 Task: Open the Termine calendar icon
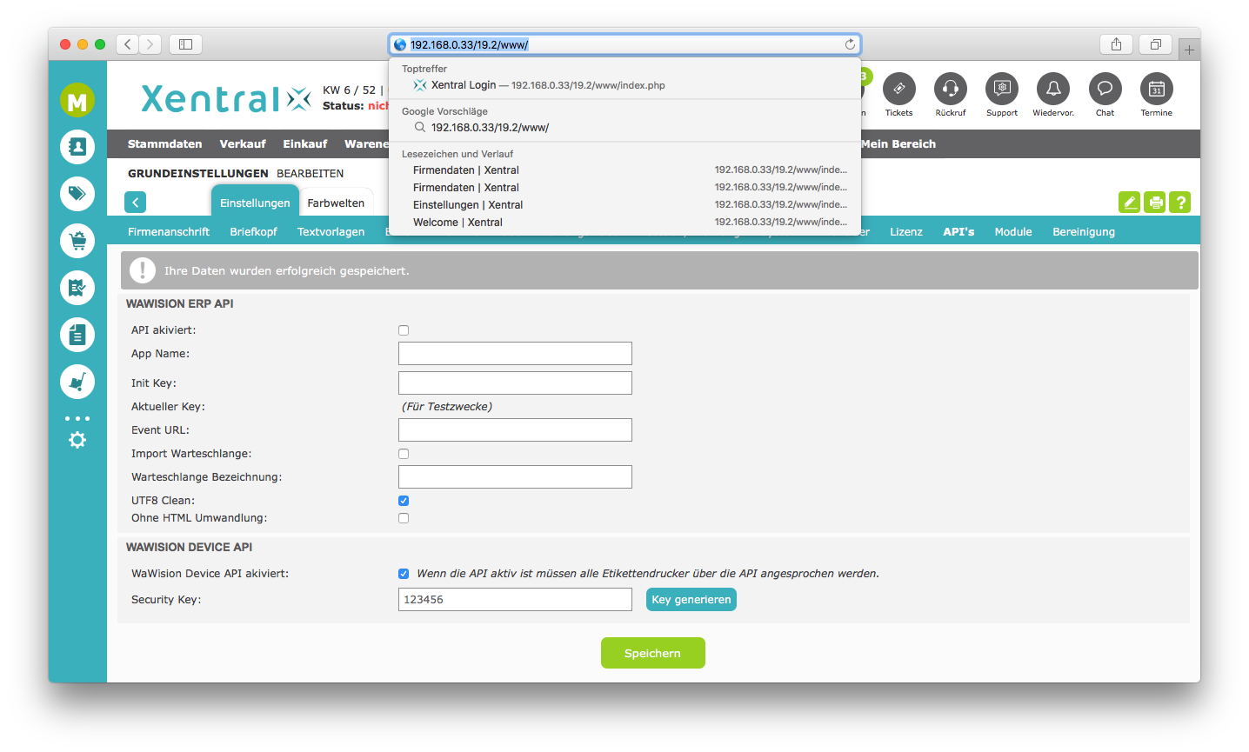click(1156, 90)
